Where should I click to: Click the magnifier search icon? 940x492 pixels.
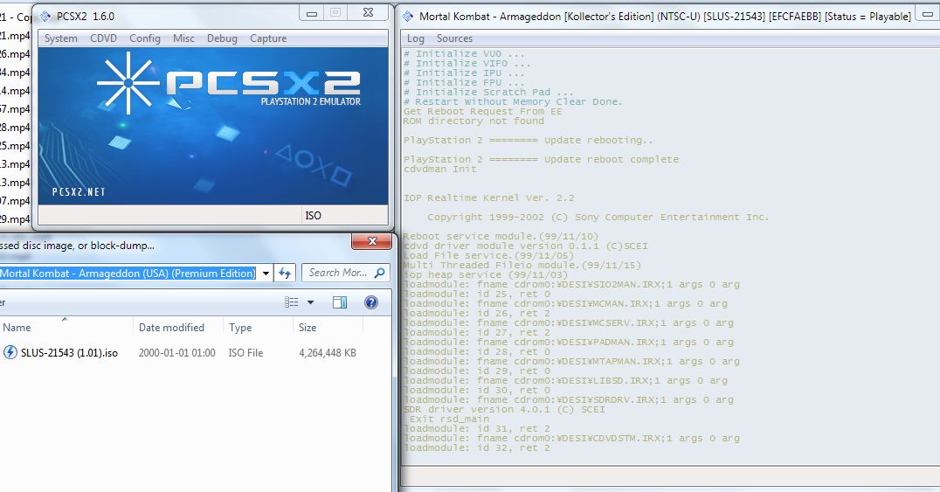click(379, 273)
